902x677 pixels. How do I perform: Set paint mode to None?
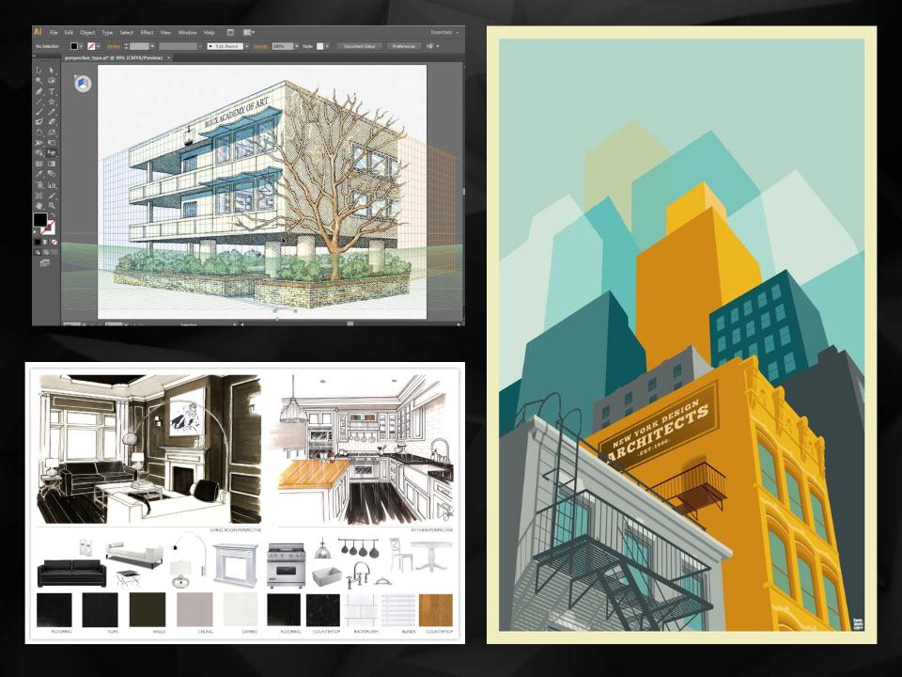[x=54, y=243]
